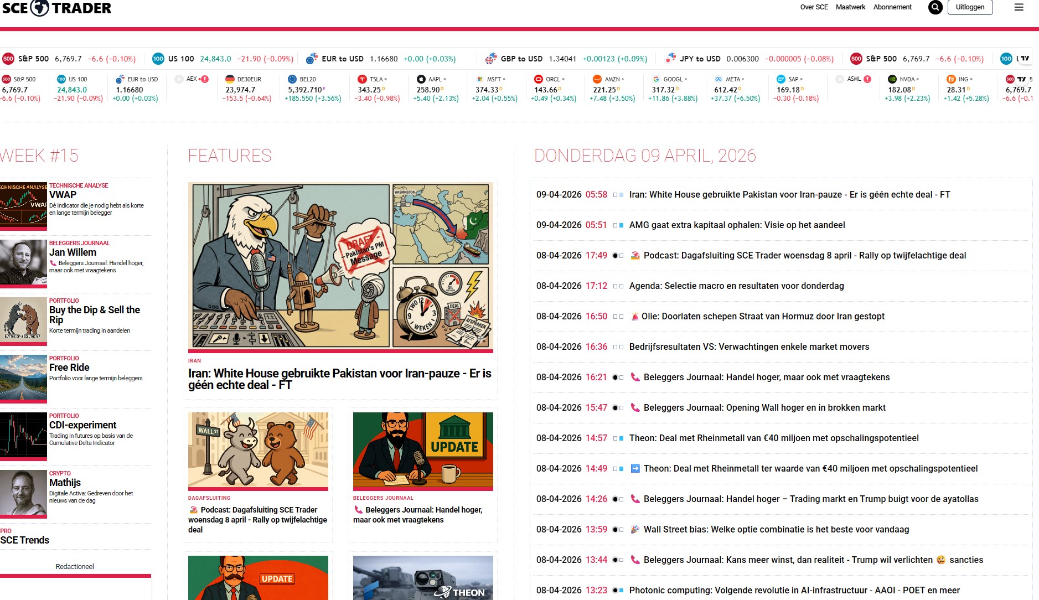Open 14:26 Trading markt en Trump headline
Viewport: 1039px width, 600px height.
pos(811,499)
